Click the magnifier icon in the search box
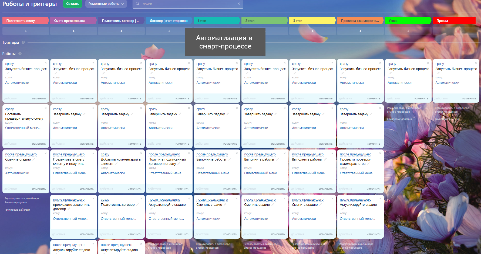Viewport: 481px width, 254px height. pos(138,4)
